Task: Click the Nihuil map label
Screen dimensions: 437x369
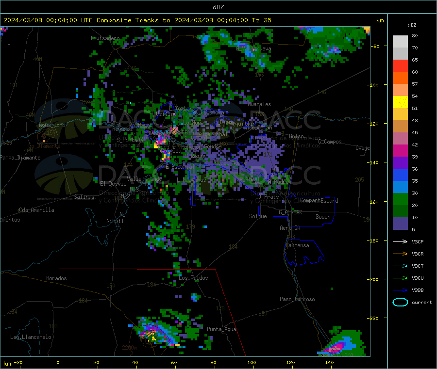Action: [115, 221]
